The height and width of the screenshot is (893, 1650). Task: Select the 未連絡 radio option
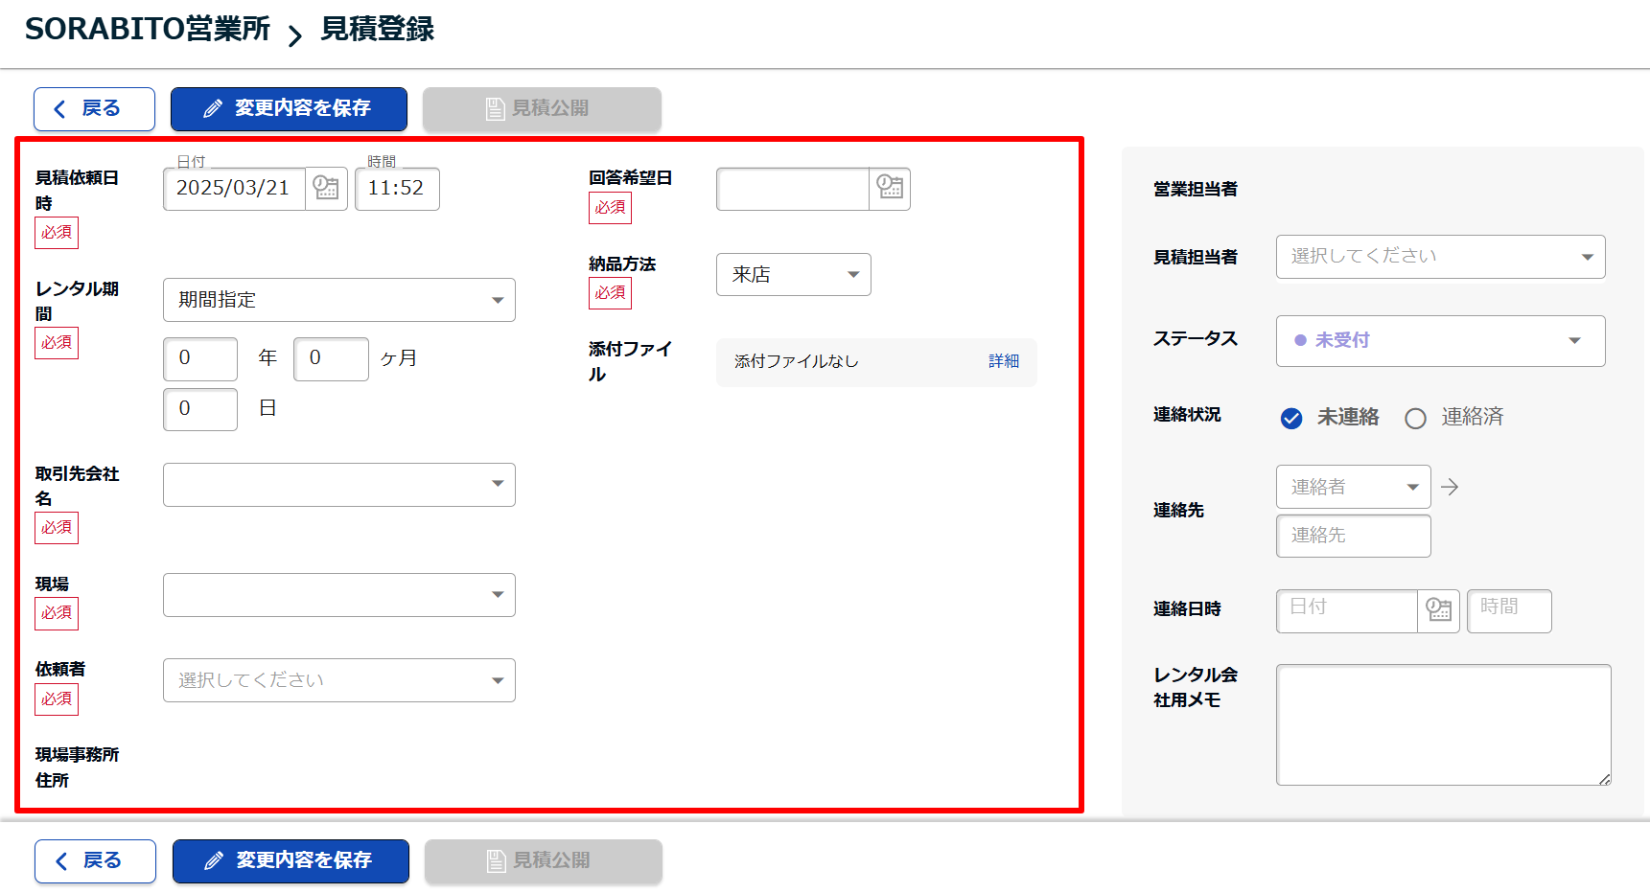tap(1291, 418)
